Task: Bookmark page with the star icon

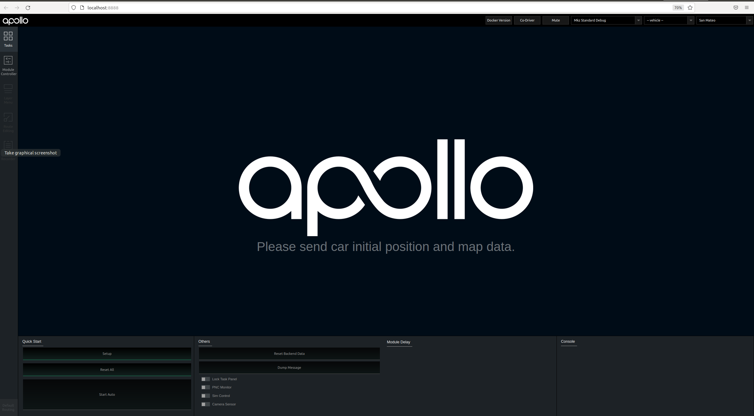Action: point(690,8)
